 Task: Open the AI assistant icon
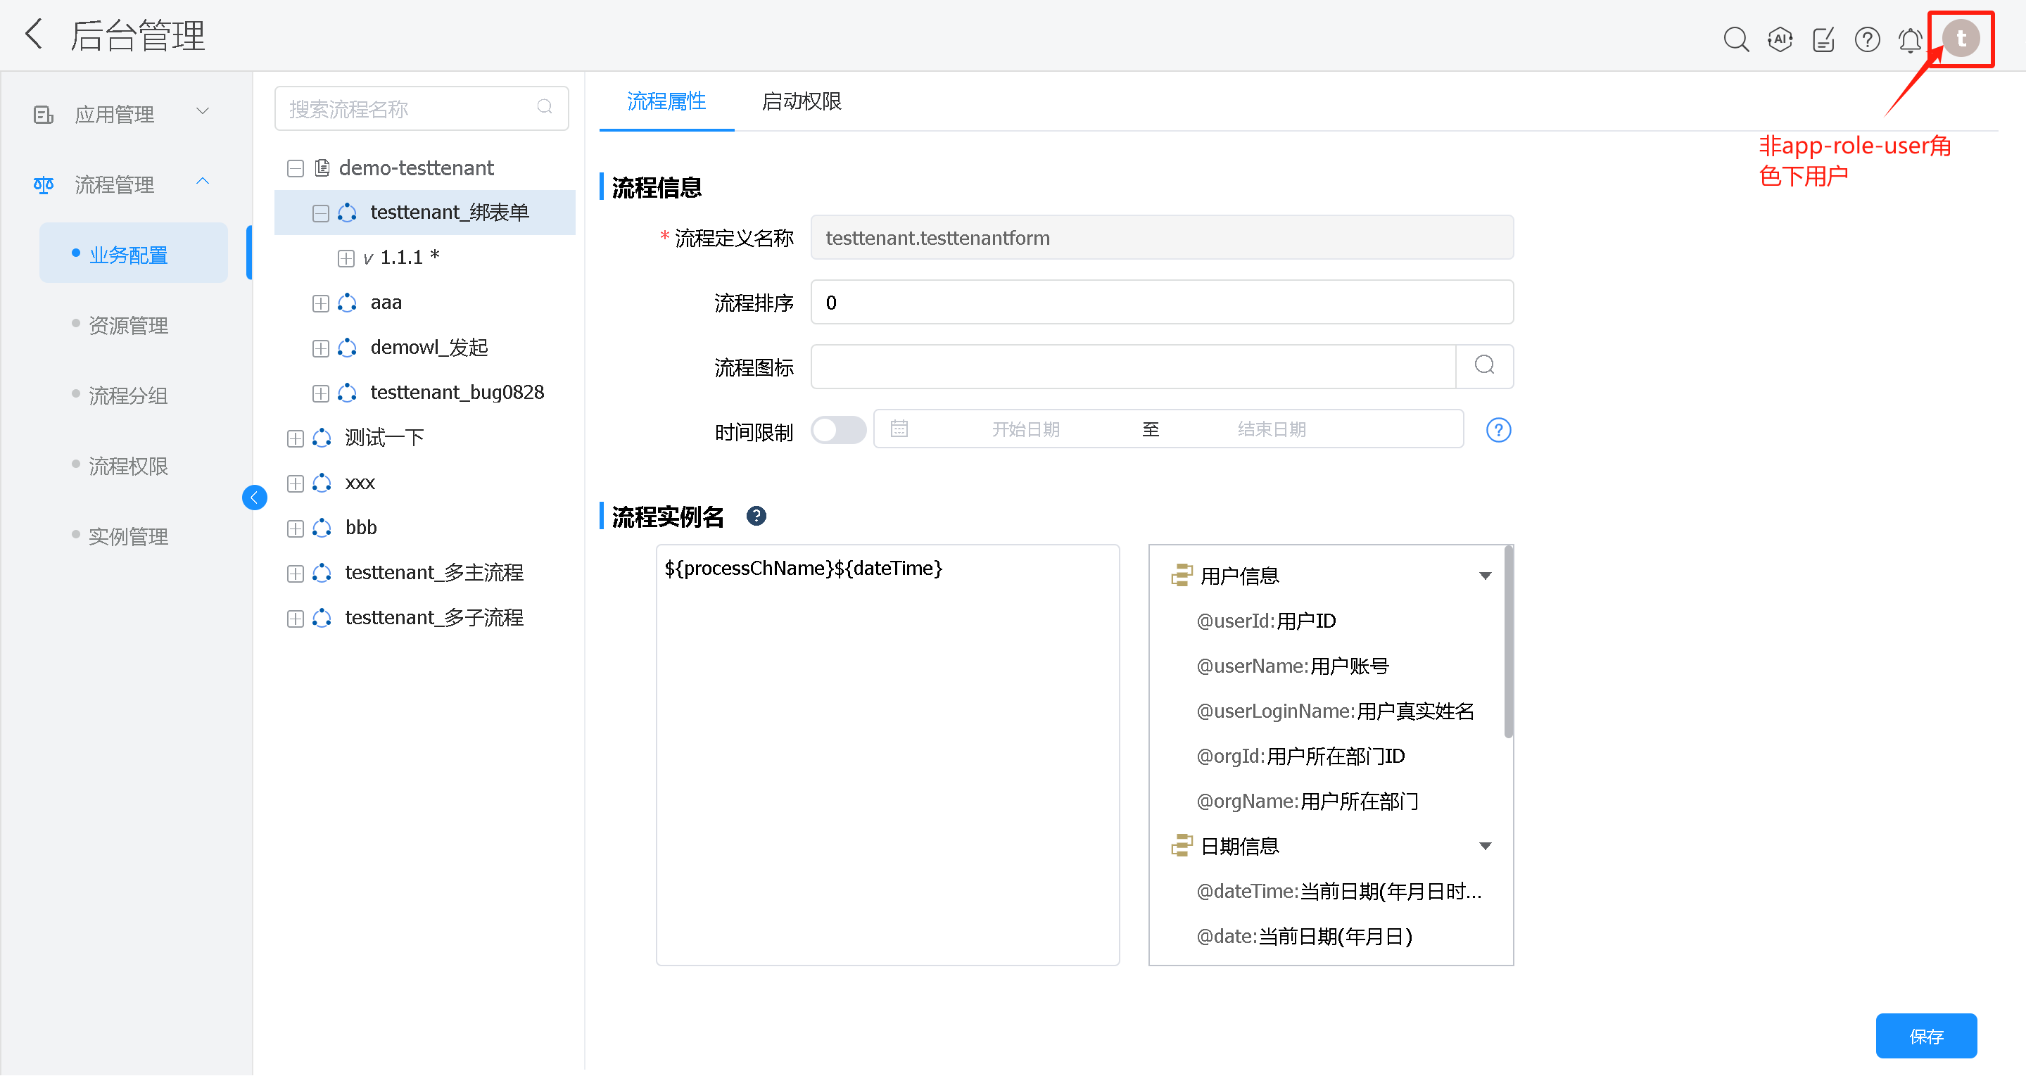[x=1779, y=39]
